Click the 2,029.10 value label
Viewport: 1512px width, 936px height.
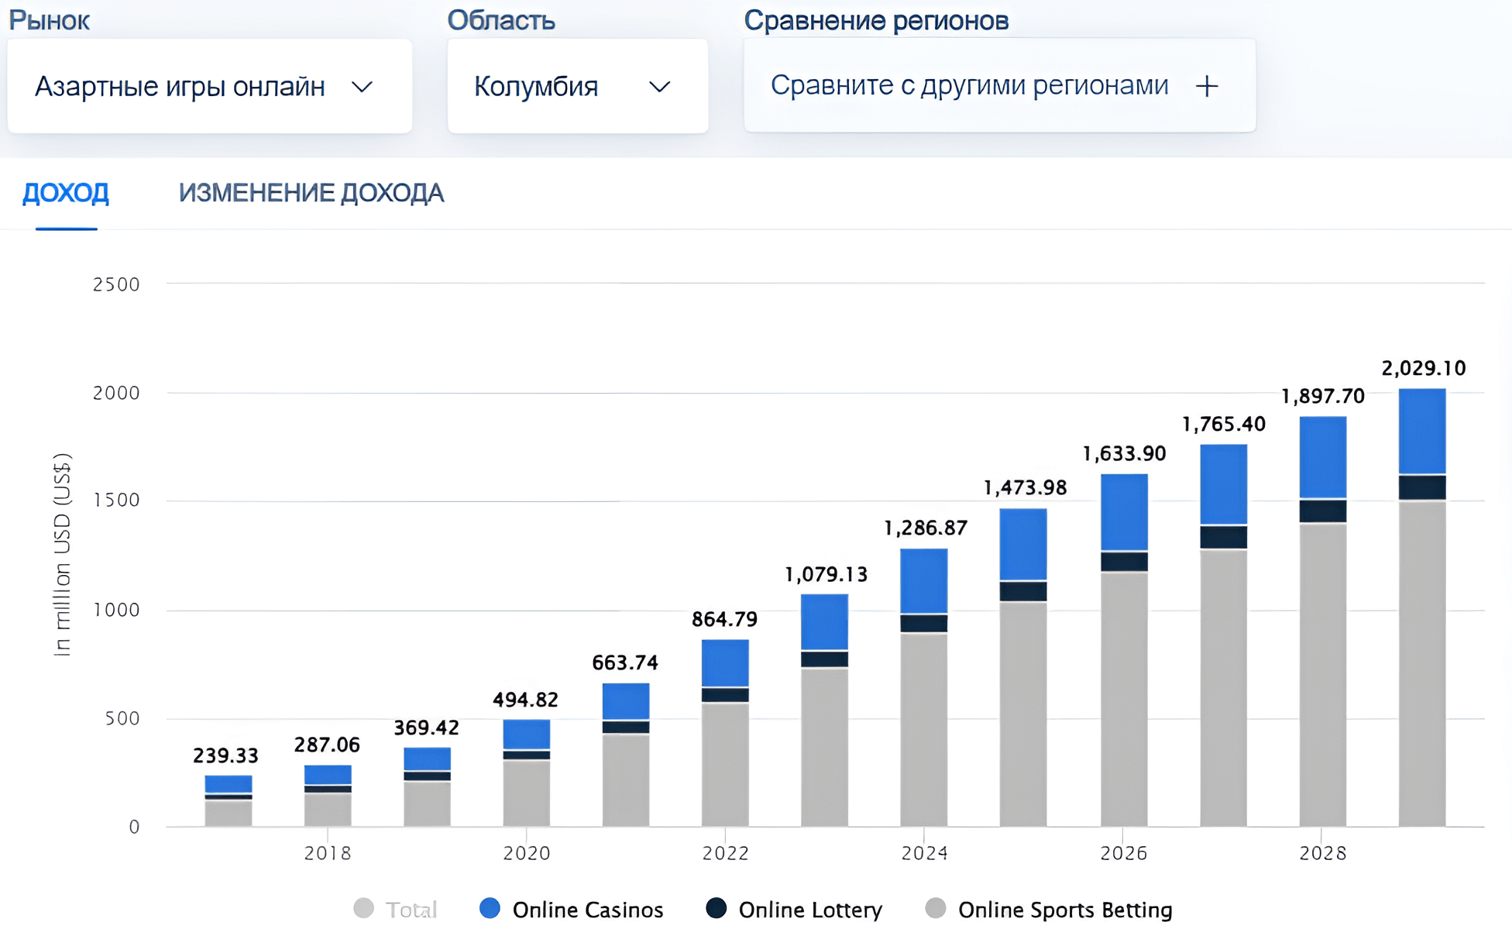(1424, 368)
